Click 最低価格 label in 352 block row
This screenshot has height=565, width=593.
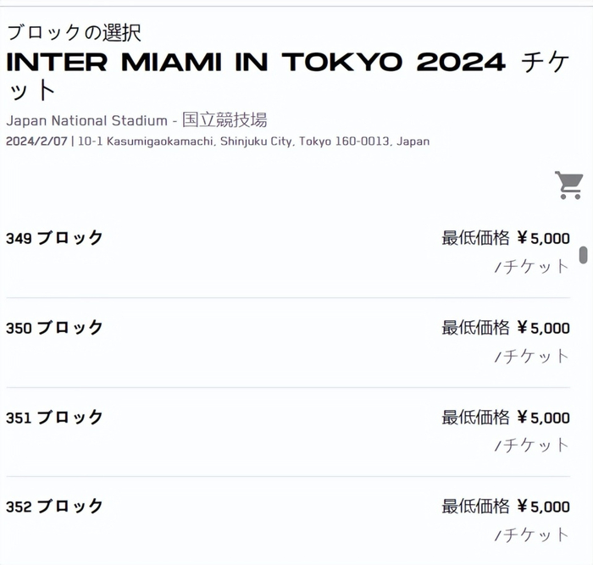(475, 507)
